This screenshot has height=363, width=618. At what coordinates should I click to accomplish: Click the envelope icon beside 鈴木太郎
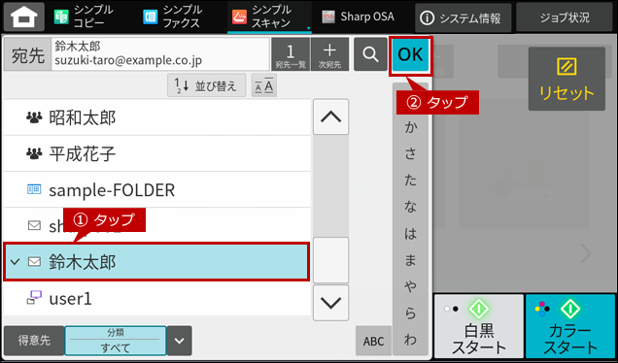34,261
